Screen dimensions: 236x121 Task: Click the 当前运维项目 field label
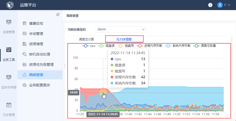click(77, 30)
